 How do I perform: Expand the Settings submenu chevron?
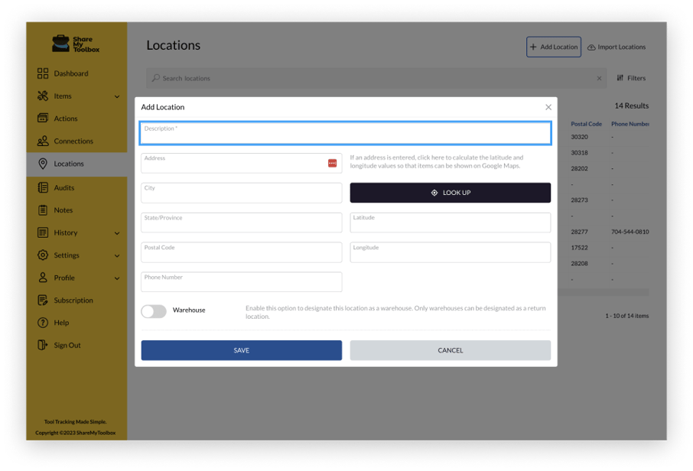[x=117, y=255]
